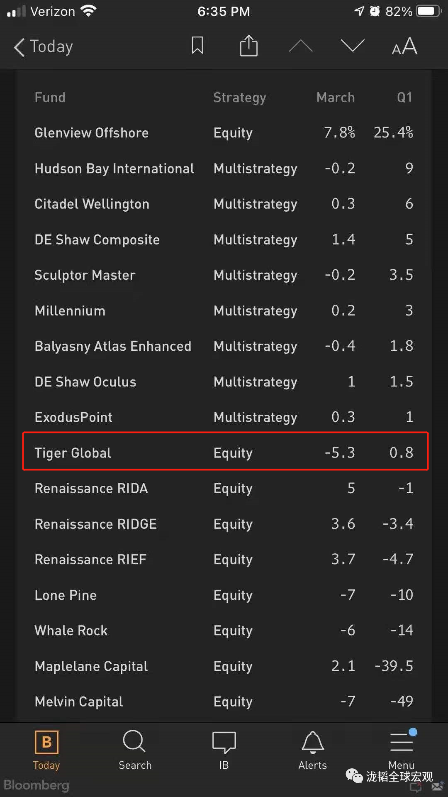
Task: Open the IB chat tab
Action: click(224, 750)
